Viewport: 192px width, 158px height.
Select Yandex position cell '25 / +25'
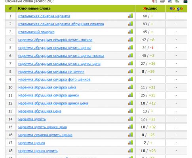point(150,95)
